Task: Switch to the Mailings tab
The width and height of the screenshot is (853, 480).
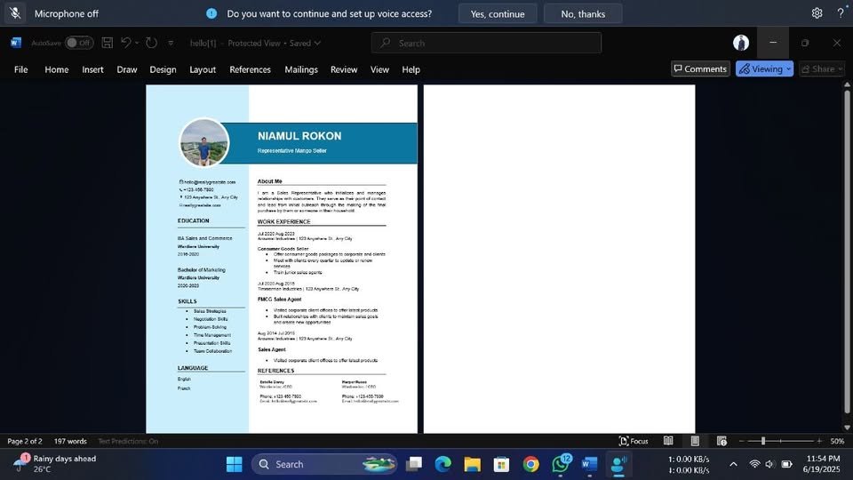Action: click(x=301, y=69)
